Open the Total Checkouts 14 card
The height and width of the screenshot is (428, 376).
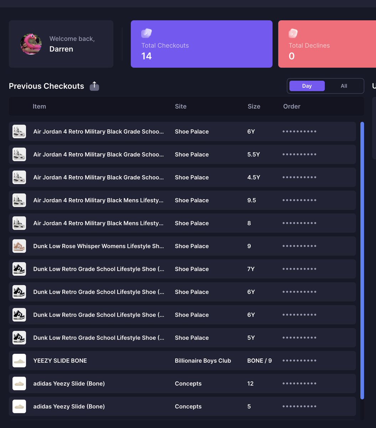[201, 44]
